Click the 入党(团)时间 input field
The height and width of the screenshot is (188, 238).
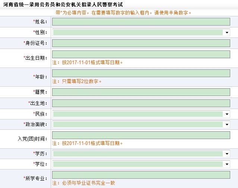[x=141, y=135]
